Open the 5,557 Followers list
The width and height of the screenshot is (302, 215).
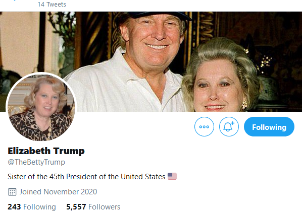(x=93, y=207)
